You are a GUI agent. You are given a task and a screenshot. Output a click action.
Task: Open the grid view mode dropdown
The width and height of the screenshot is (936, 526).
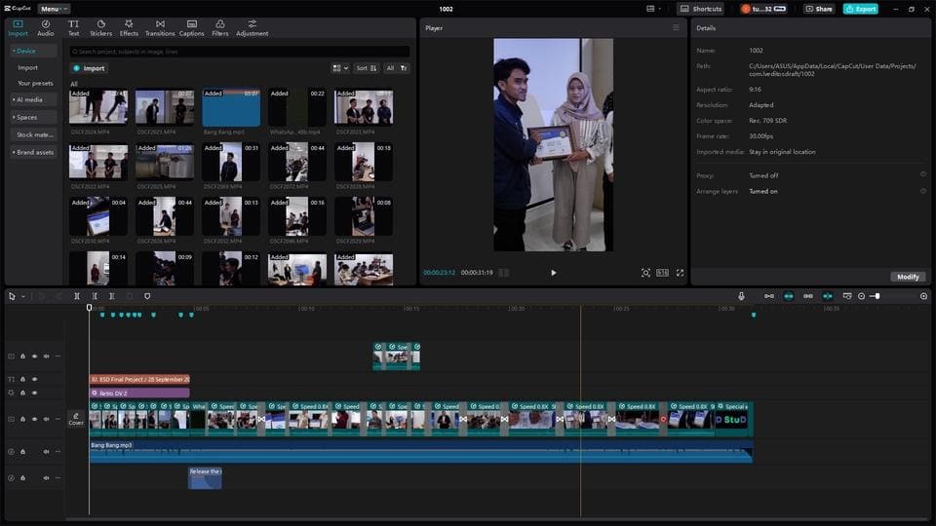340,68
